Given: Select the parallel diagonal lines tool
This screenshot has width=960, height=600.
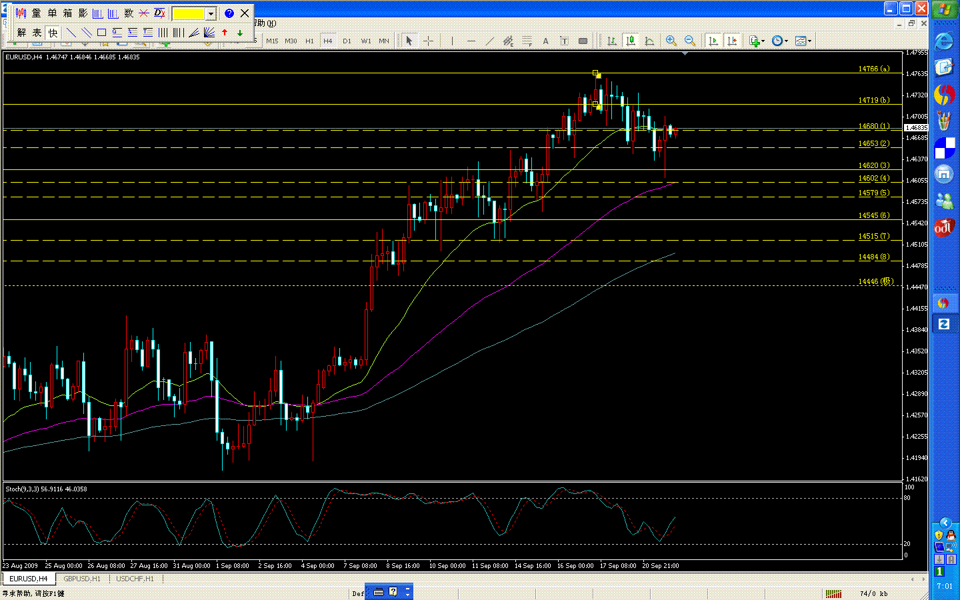Looking at the screenshot, I should (87, 33).
